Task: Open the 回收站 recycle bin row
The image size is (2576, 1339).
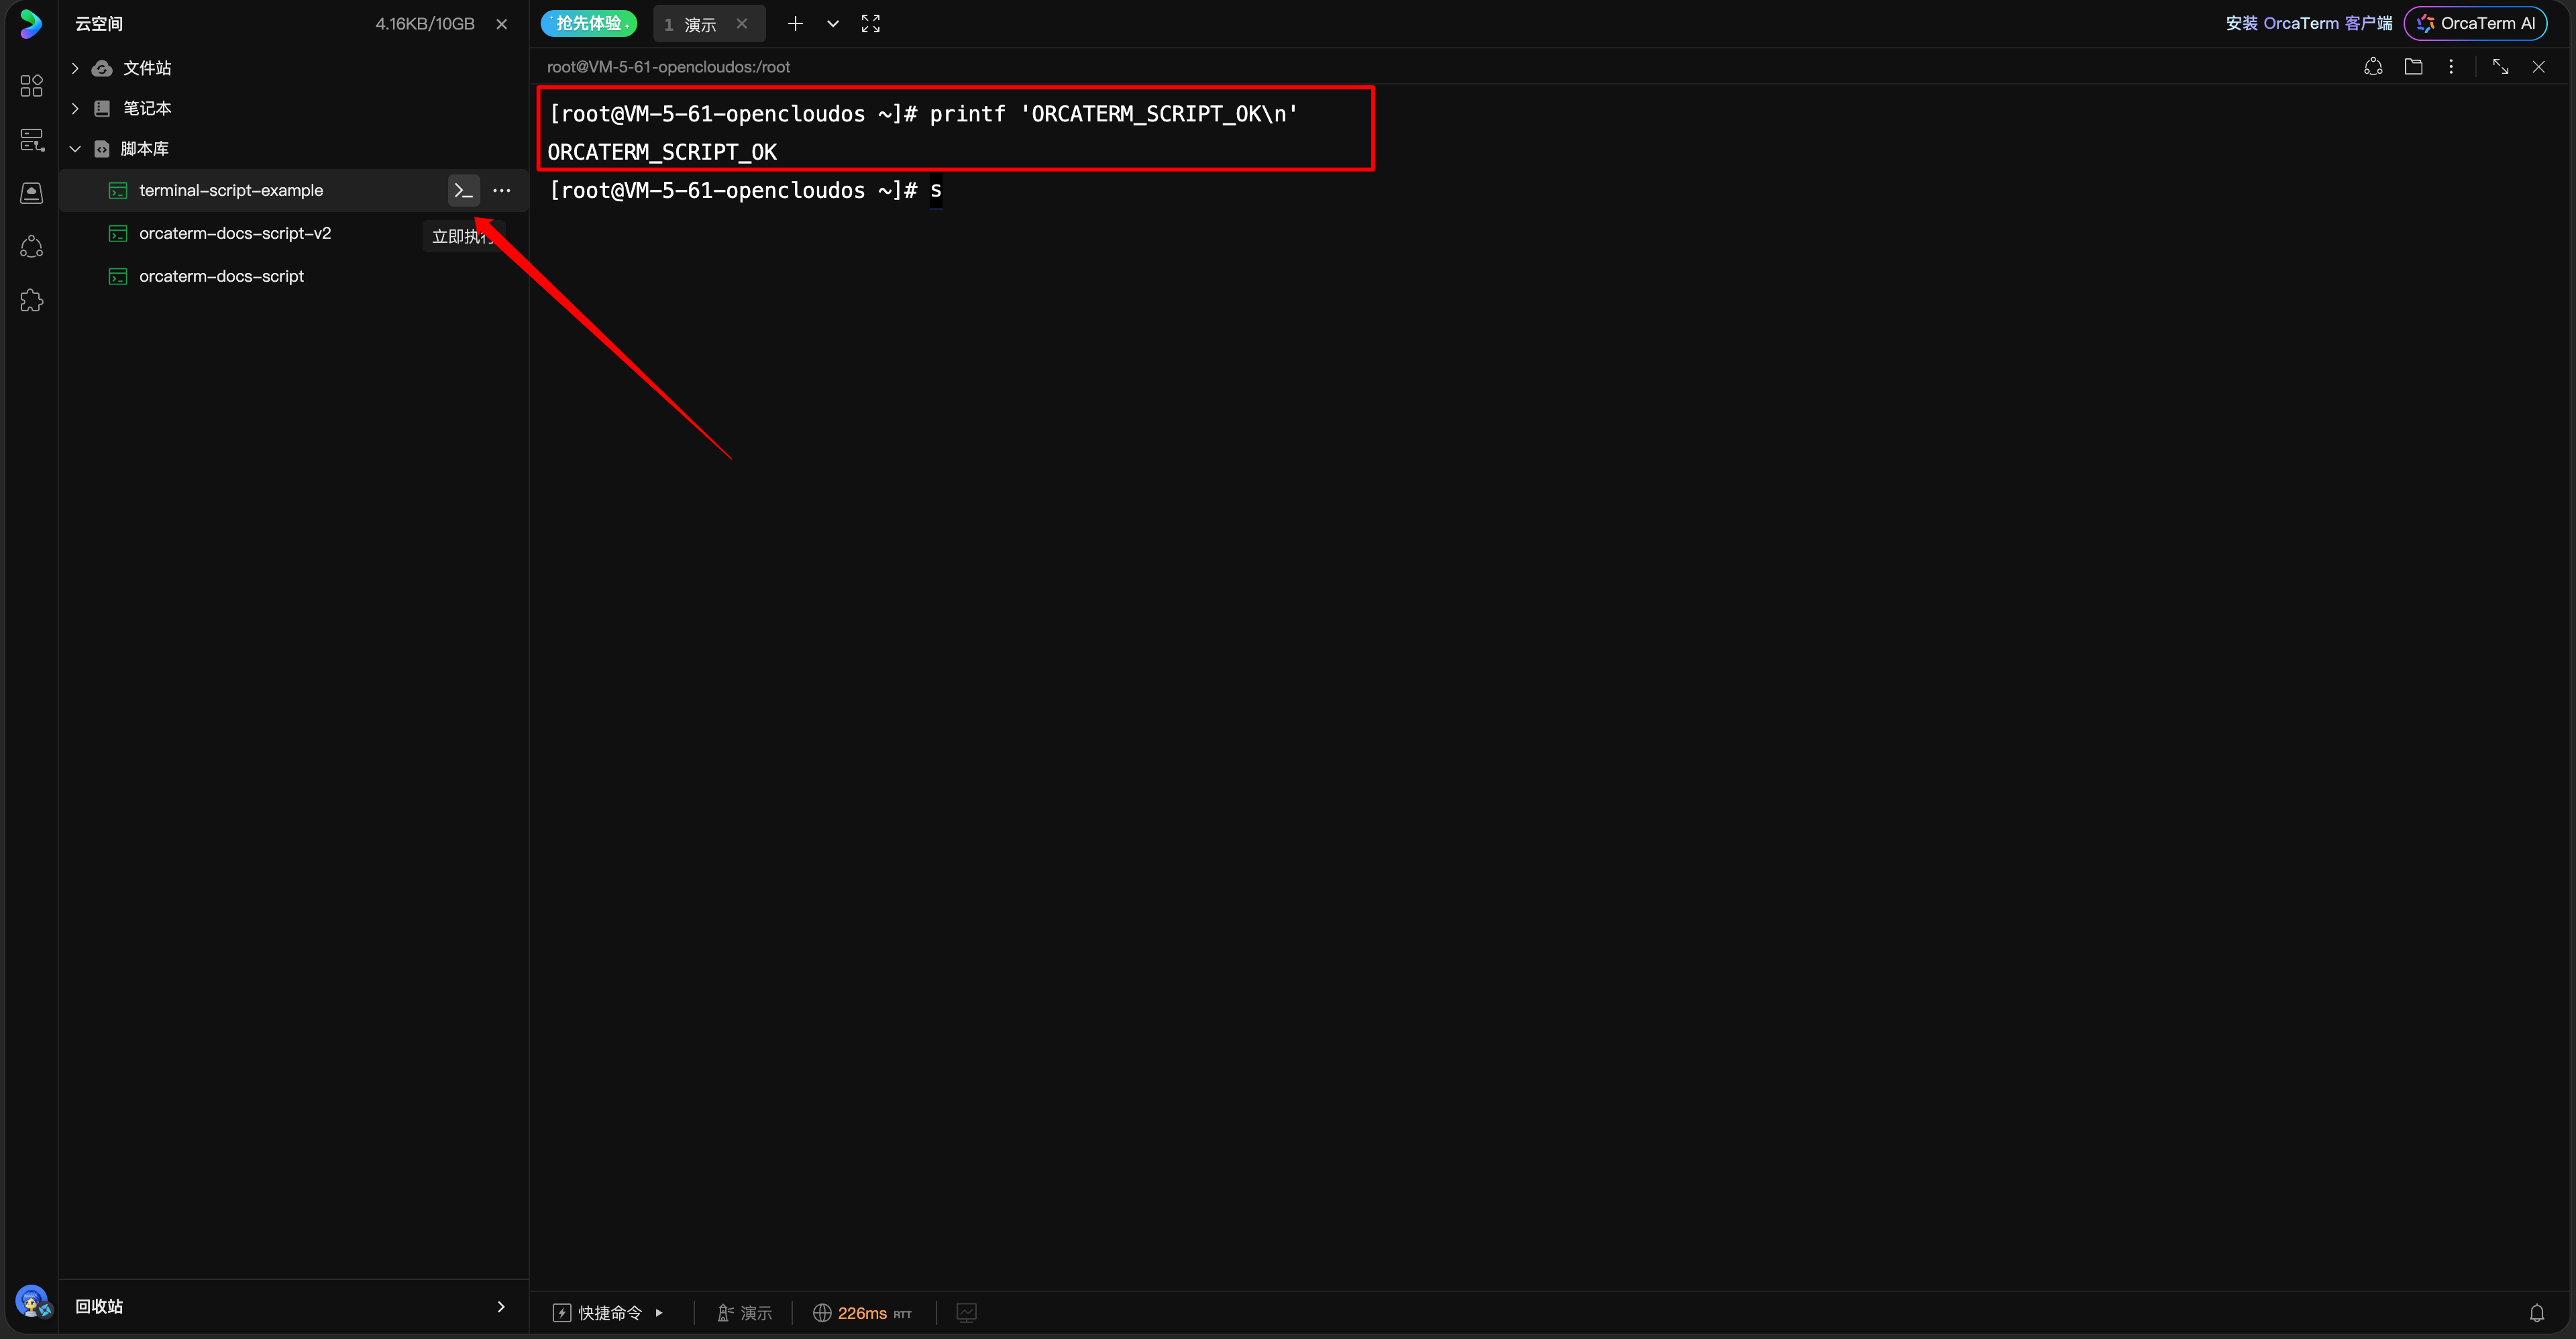Action: point(292,1306)
